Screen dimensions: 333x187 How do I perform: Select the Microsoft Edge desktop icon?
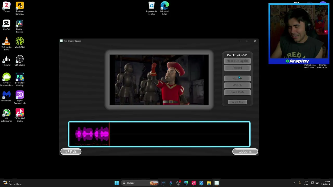[165, 9]
